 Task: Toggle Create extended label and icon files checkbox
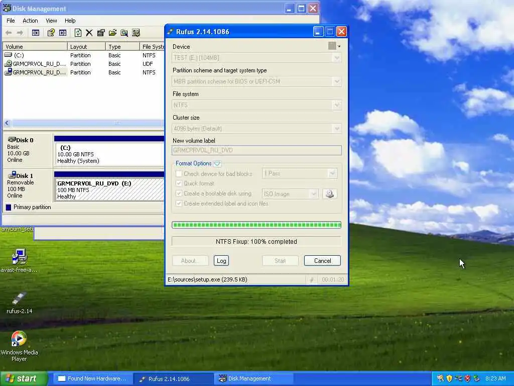coord(179,204)
